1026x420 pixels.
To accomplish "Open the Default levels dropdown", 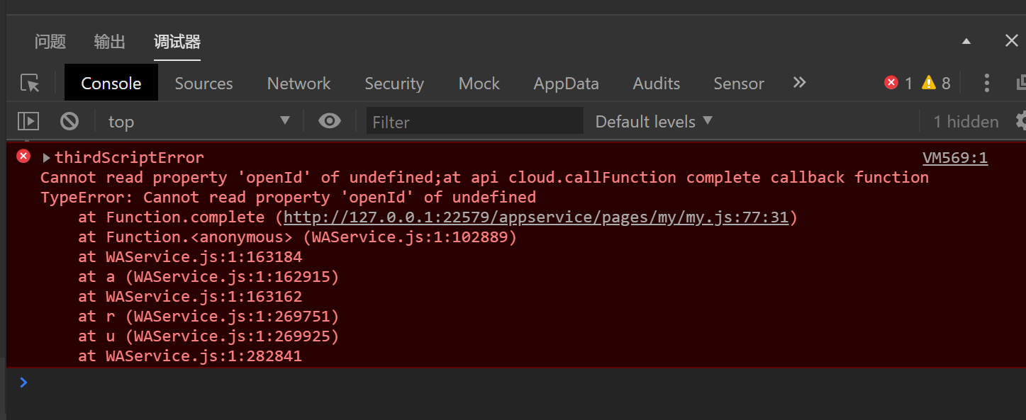I will 654,121.
